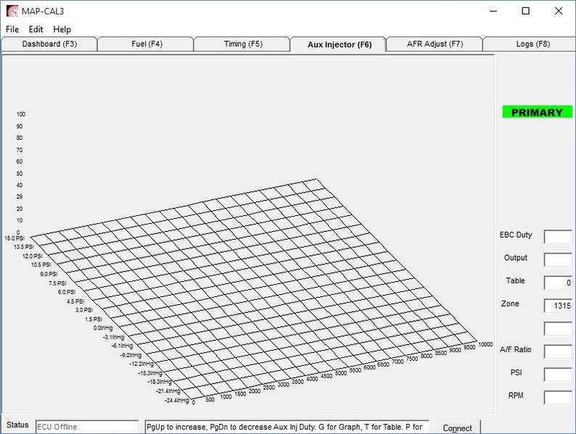Click the MAP-CAL3 application icon

click(12, 11)
